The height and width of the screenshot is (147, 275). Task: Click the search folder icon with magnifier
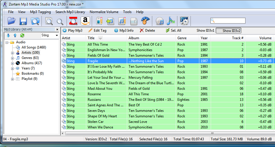pos(35,21)
